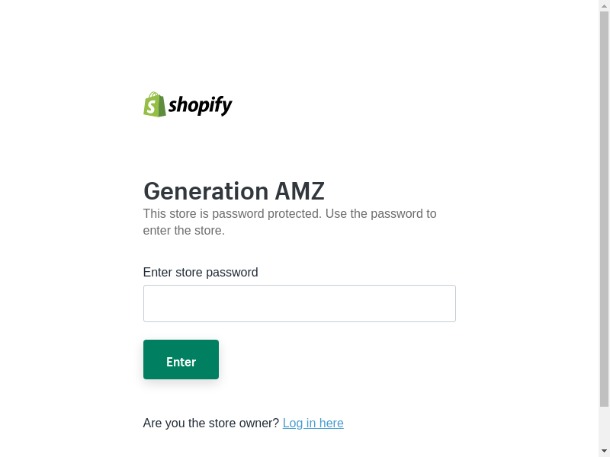Click the word "password" in the field label

pos(232,272)
